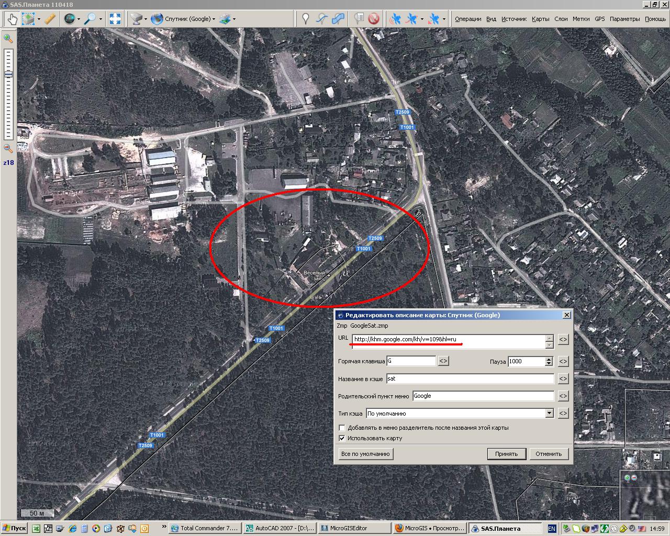
Task: Open the 'Операции' menu
Action: click(467, 19)
